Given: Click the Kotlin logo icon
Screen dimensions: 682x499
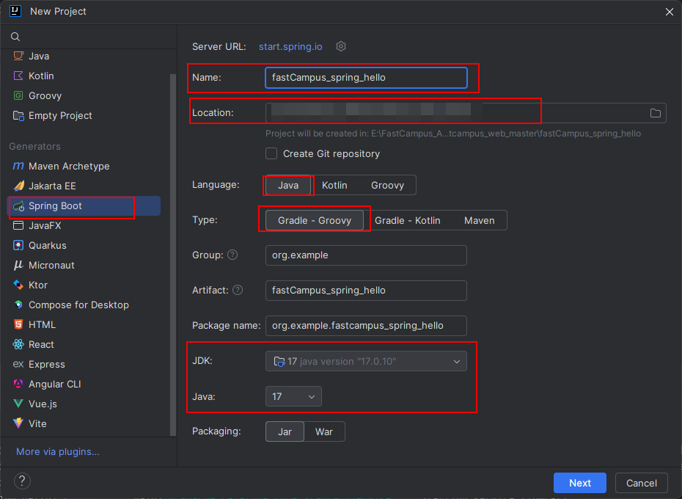Looking at the screenshot, I should point(18,76).
